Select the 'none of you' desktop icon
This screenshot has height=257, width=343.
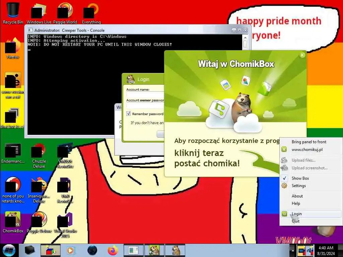point(13,190)
